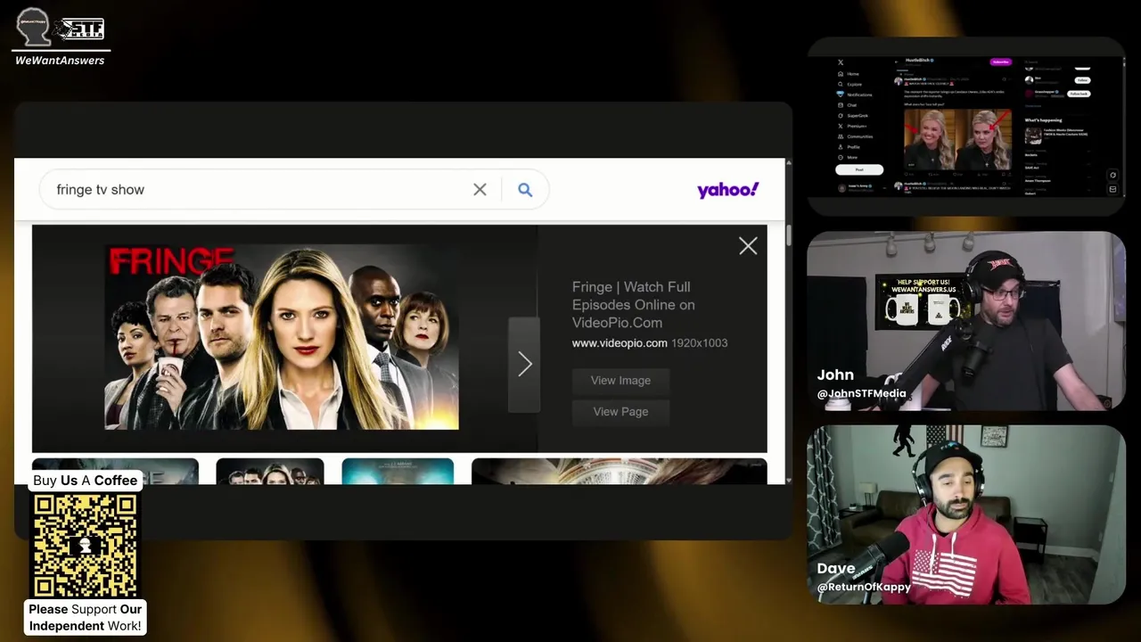Screen dimensions: 1141x642
Task: Click the back arrow in the X window
Action: pos(897,62)
